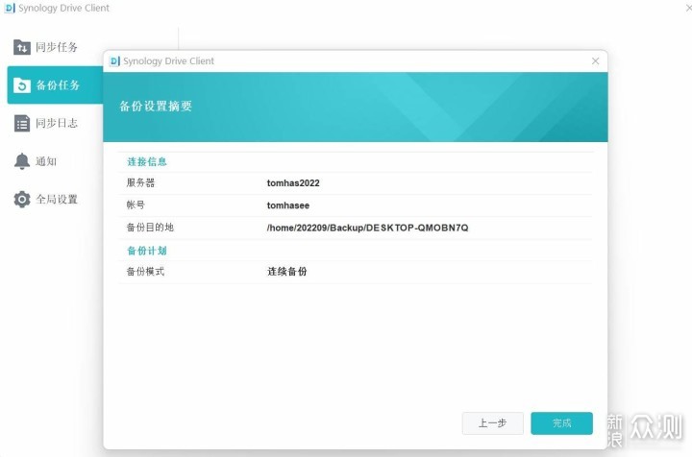Viewport: 692px width, 457px height.
Task: Click the global settings gear icon
Action: coord(21,199)
